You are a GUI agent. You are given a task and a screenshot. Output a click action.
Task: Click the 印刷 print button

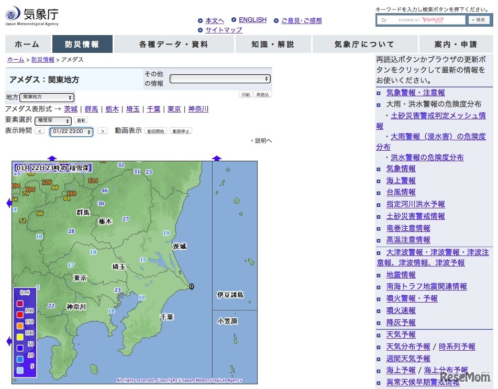(x=245, y=95)
